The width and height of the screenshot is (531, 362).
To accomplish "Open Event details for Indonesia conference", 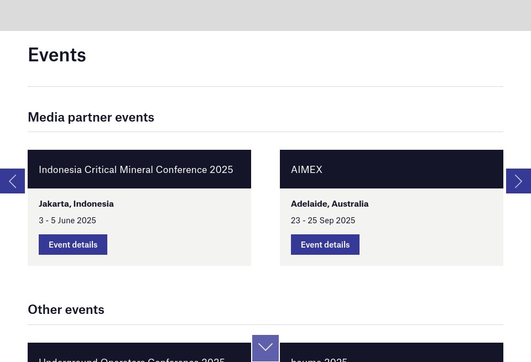I will (73, 244).
